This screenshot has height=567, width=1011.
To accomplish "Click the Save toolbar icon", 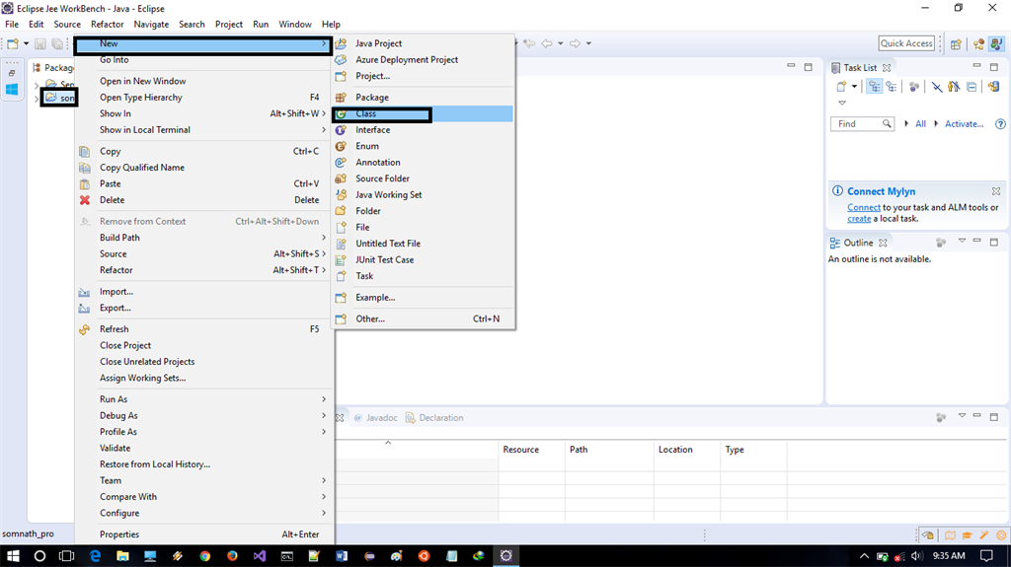I will point(39,43).
